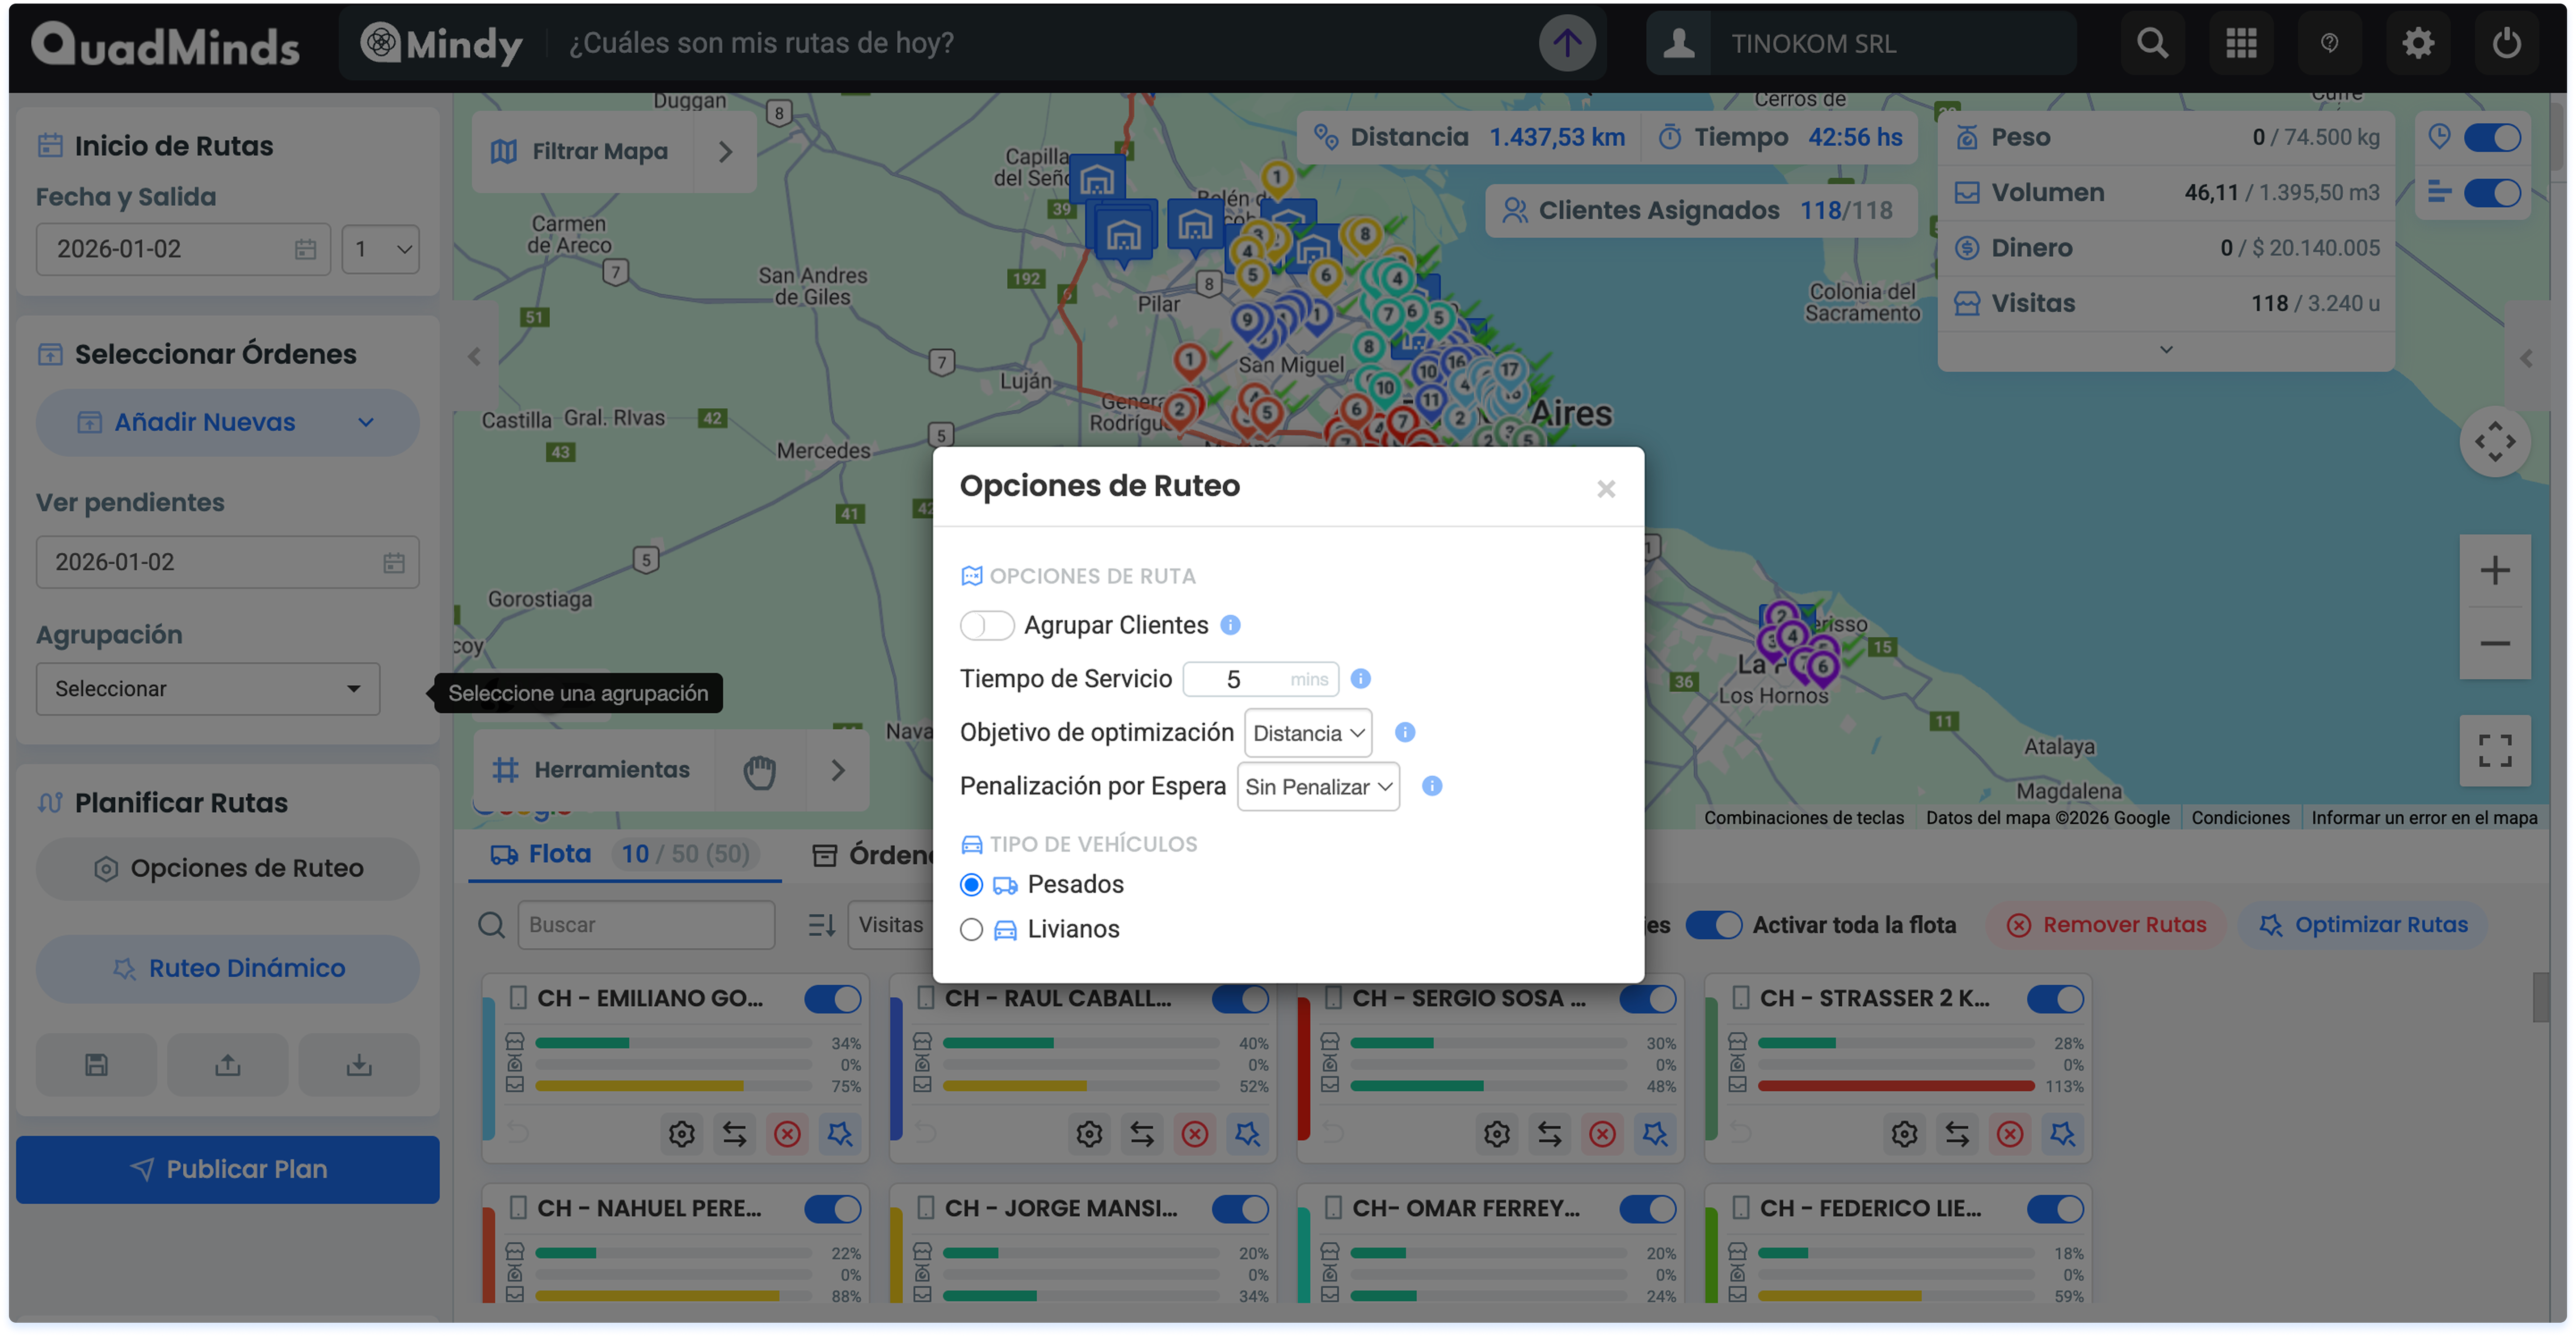
Task: Expand the Filtrar Mapa panel
Action: (x=726, y=151)
